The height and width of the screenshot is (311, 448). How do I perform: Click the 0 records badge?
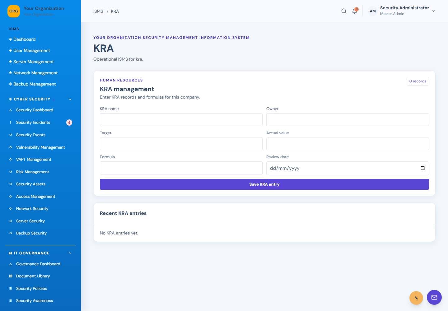tap(418, 81)
